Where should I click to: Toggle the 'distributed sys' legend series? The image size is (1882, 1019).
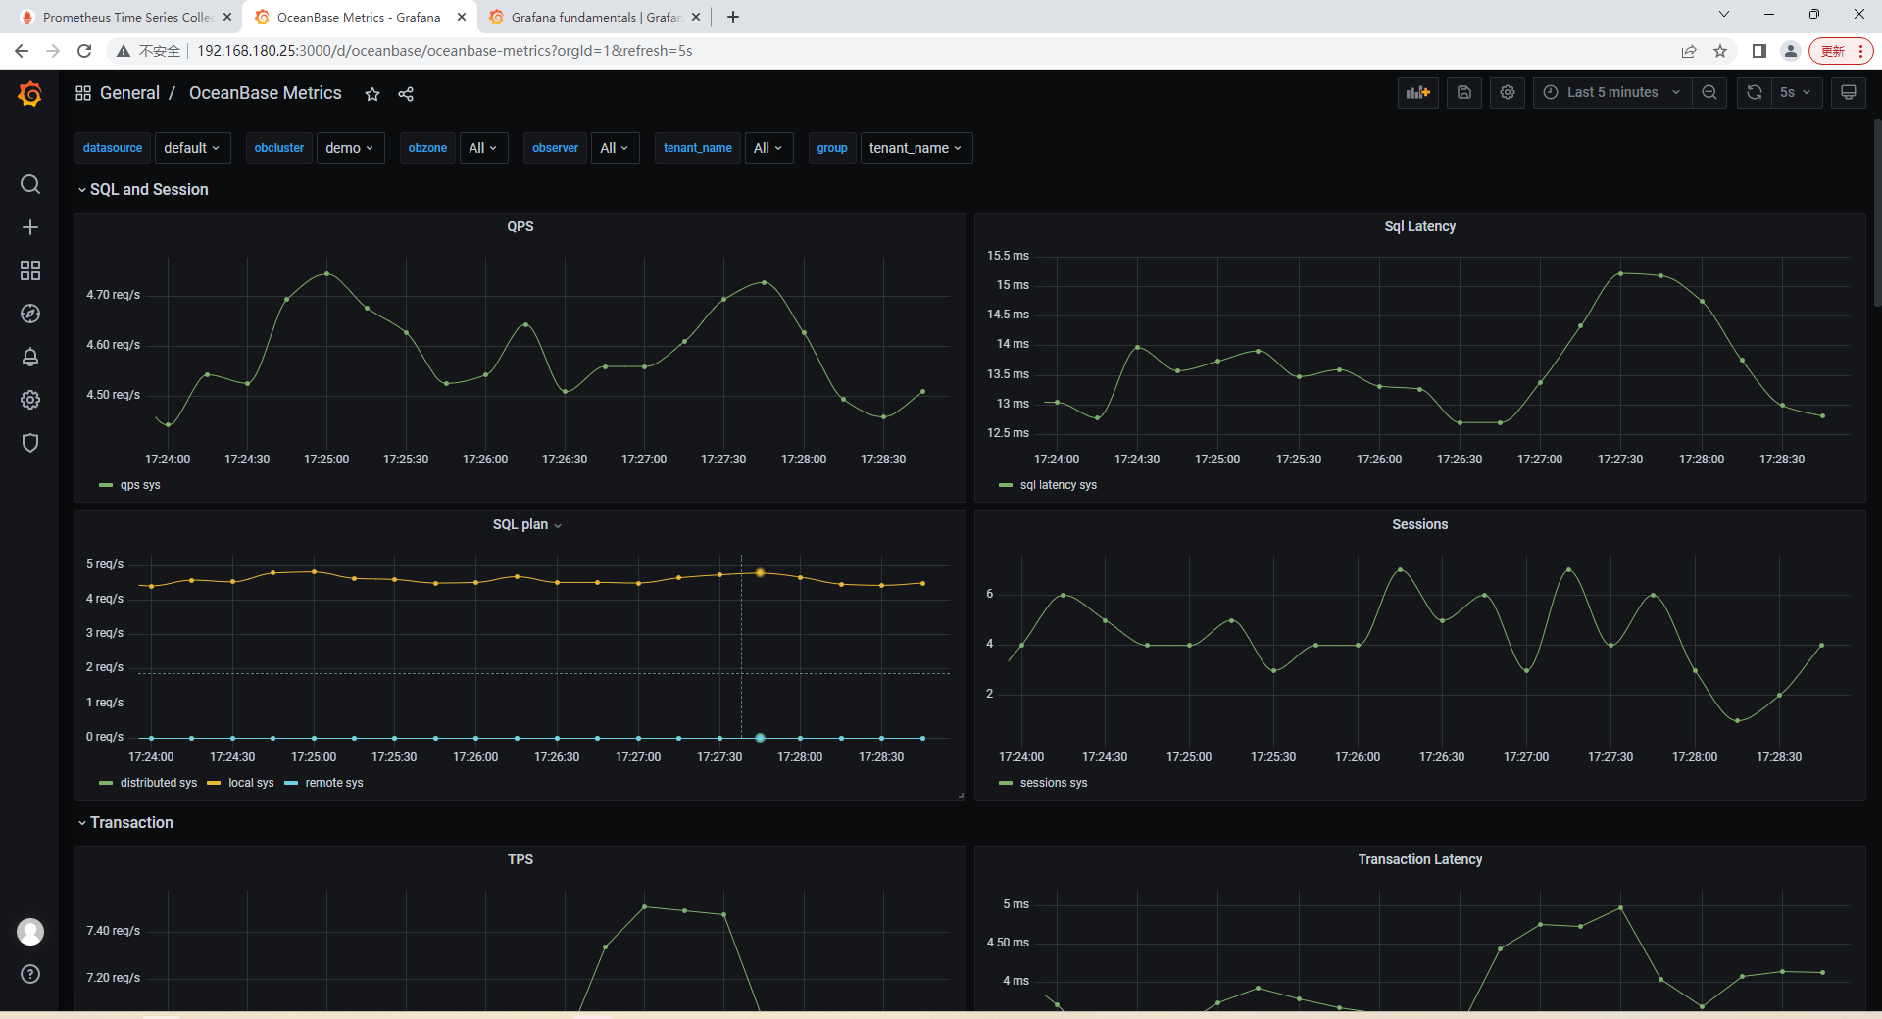click(x=158, y=783)
